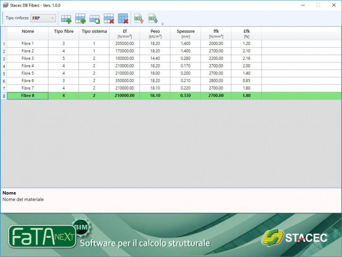Click Peso value '14.40' in Fibre 3 row

[x=155, y=59]
